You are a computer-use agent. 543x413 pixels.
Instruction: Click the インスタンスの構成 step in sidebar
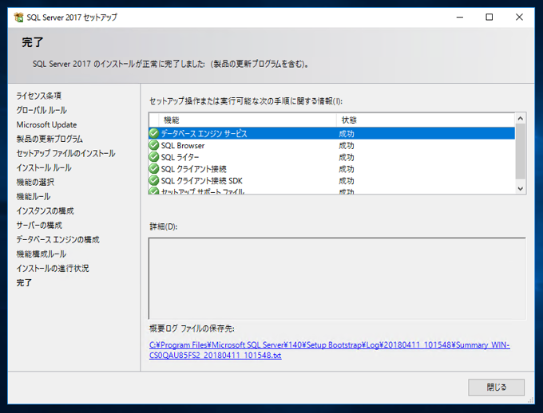coord(45,210)
